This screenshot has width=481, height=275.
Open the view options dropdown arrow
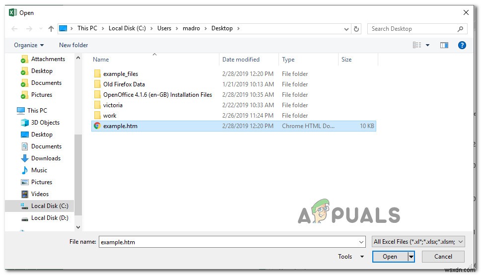click(x=427, y=46)
